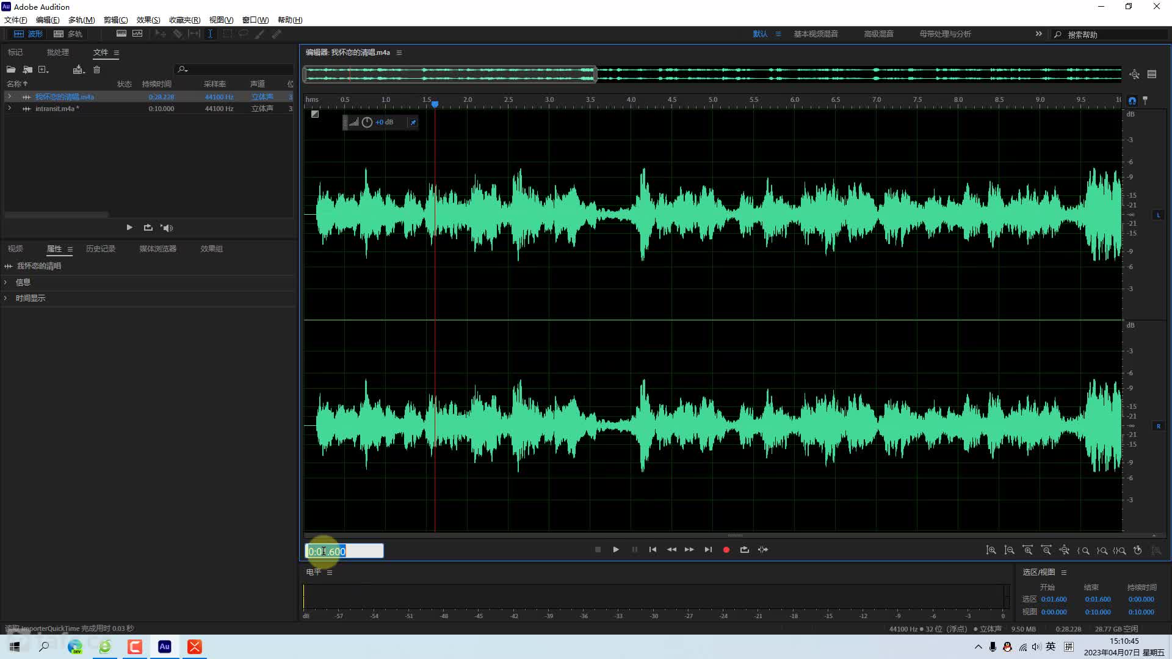This screenshot has width=1172, height=659.
Task: Click Zoom Out Full icon
Action: coord(1064,550)
